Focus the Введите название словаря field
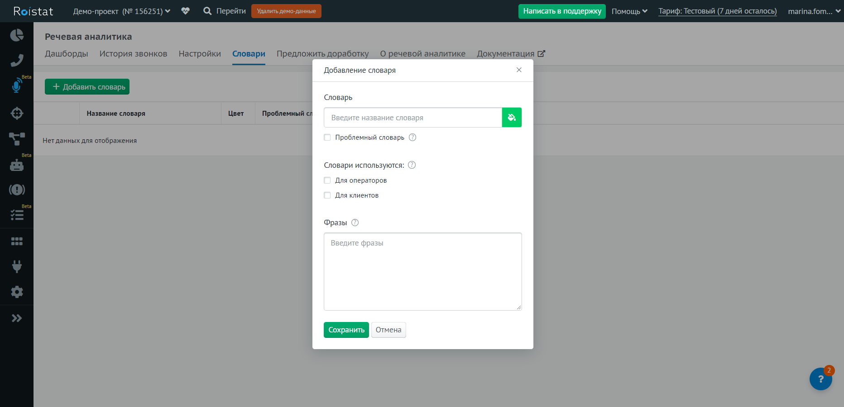This screenshot has width=844, height=407. click(x=412, y=118)
